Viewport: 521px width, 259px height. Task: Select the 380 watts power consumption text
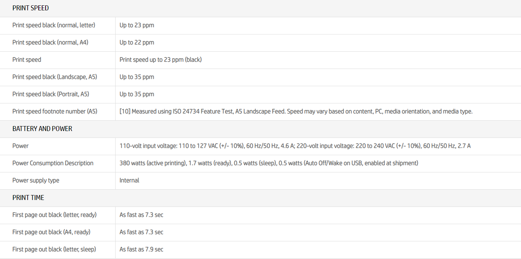point(269,163)
